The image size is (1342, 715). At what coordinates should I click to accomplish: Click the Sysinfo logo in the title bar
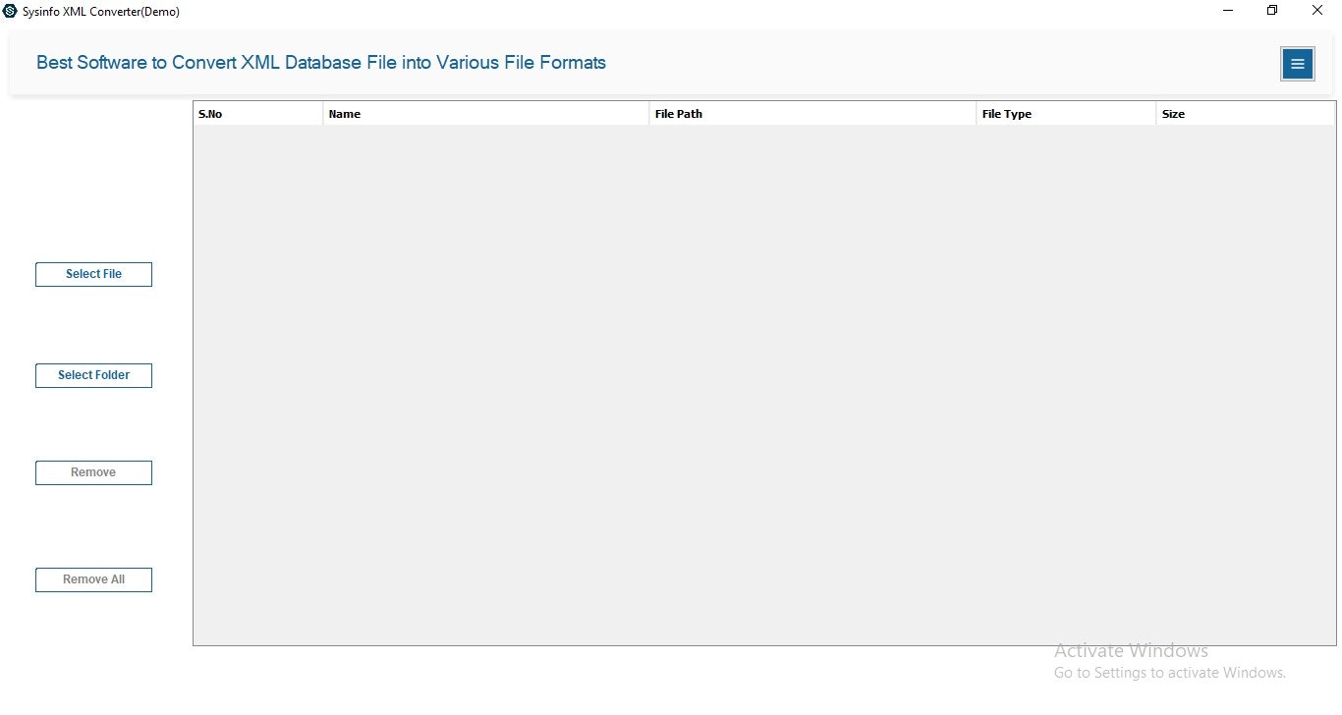10,10
